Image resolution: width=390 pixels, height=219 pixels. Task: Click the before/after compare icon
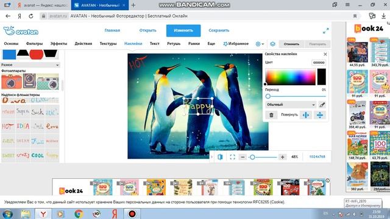pos(220,157)
